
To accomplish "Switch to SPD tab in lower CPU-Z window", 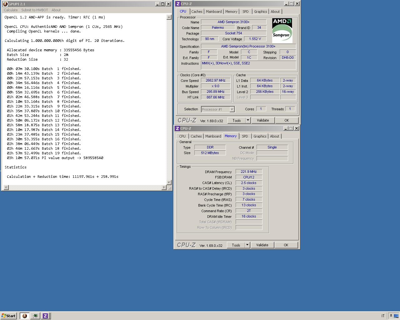I will tap(245, 136).
